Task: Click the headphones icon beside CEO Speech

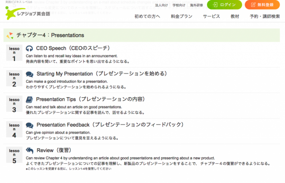Action: pos(30,48)
